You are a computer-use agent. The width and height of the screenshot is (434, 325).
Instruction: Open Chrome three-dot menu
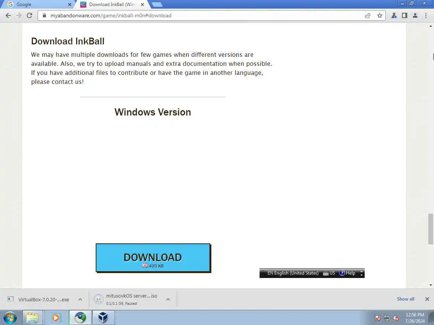426,15
